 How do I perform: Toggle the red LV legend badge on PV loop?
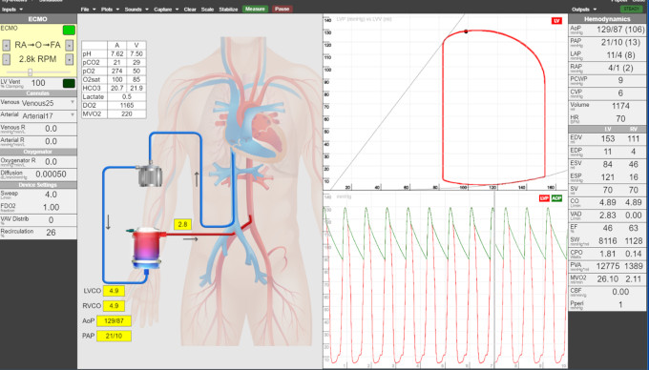pyautogui.click(x=556, y=21)
